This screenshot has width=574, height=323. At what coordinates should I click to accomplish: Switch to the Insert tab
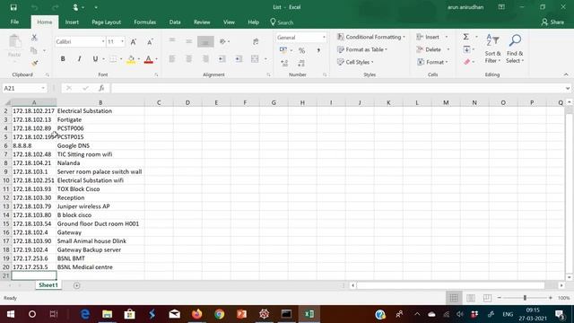tap(72, 22)
